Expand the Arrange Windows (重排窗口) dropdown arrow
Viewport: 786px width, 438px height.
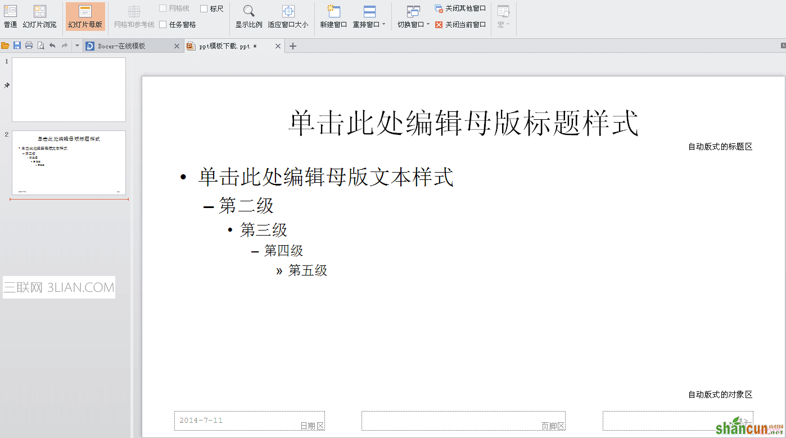384,24
